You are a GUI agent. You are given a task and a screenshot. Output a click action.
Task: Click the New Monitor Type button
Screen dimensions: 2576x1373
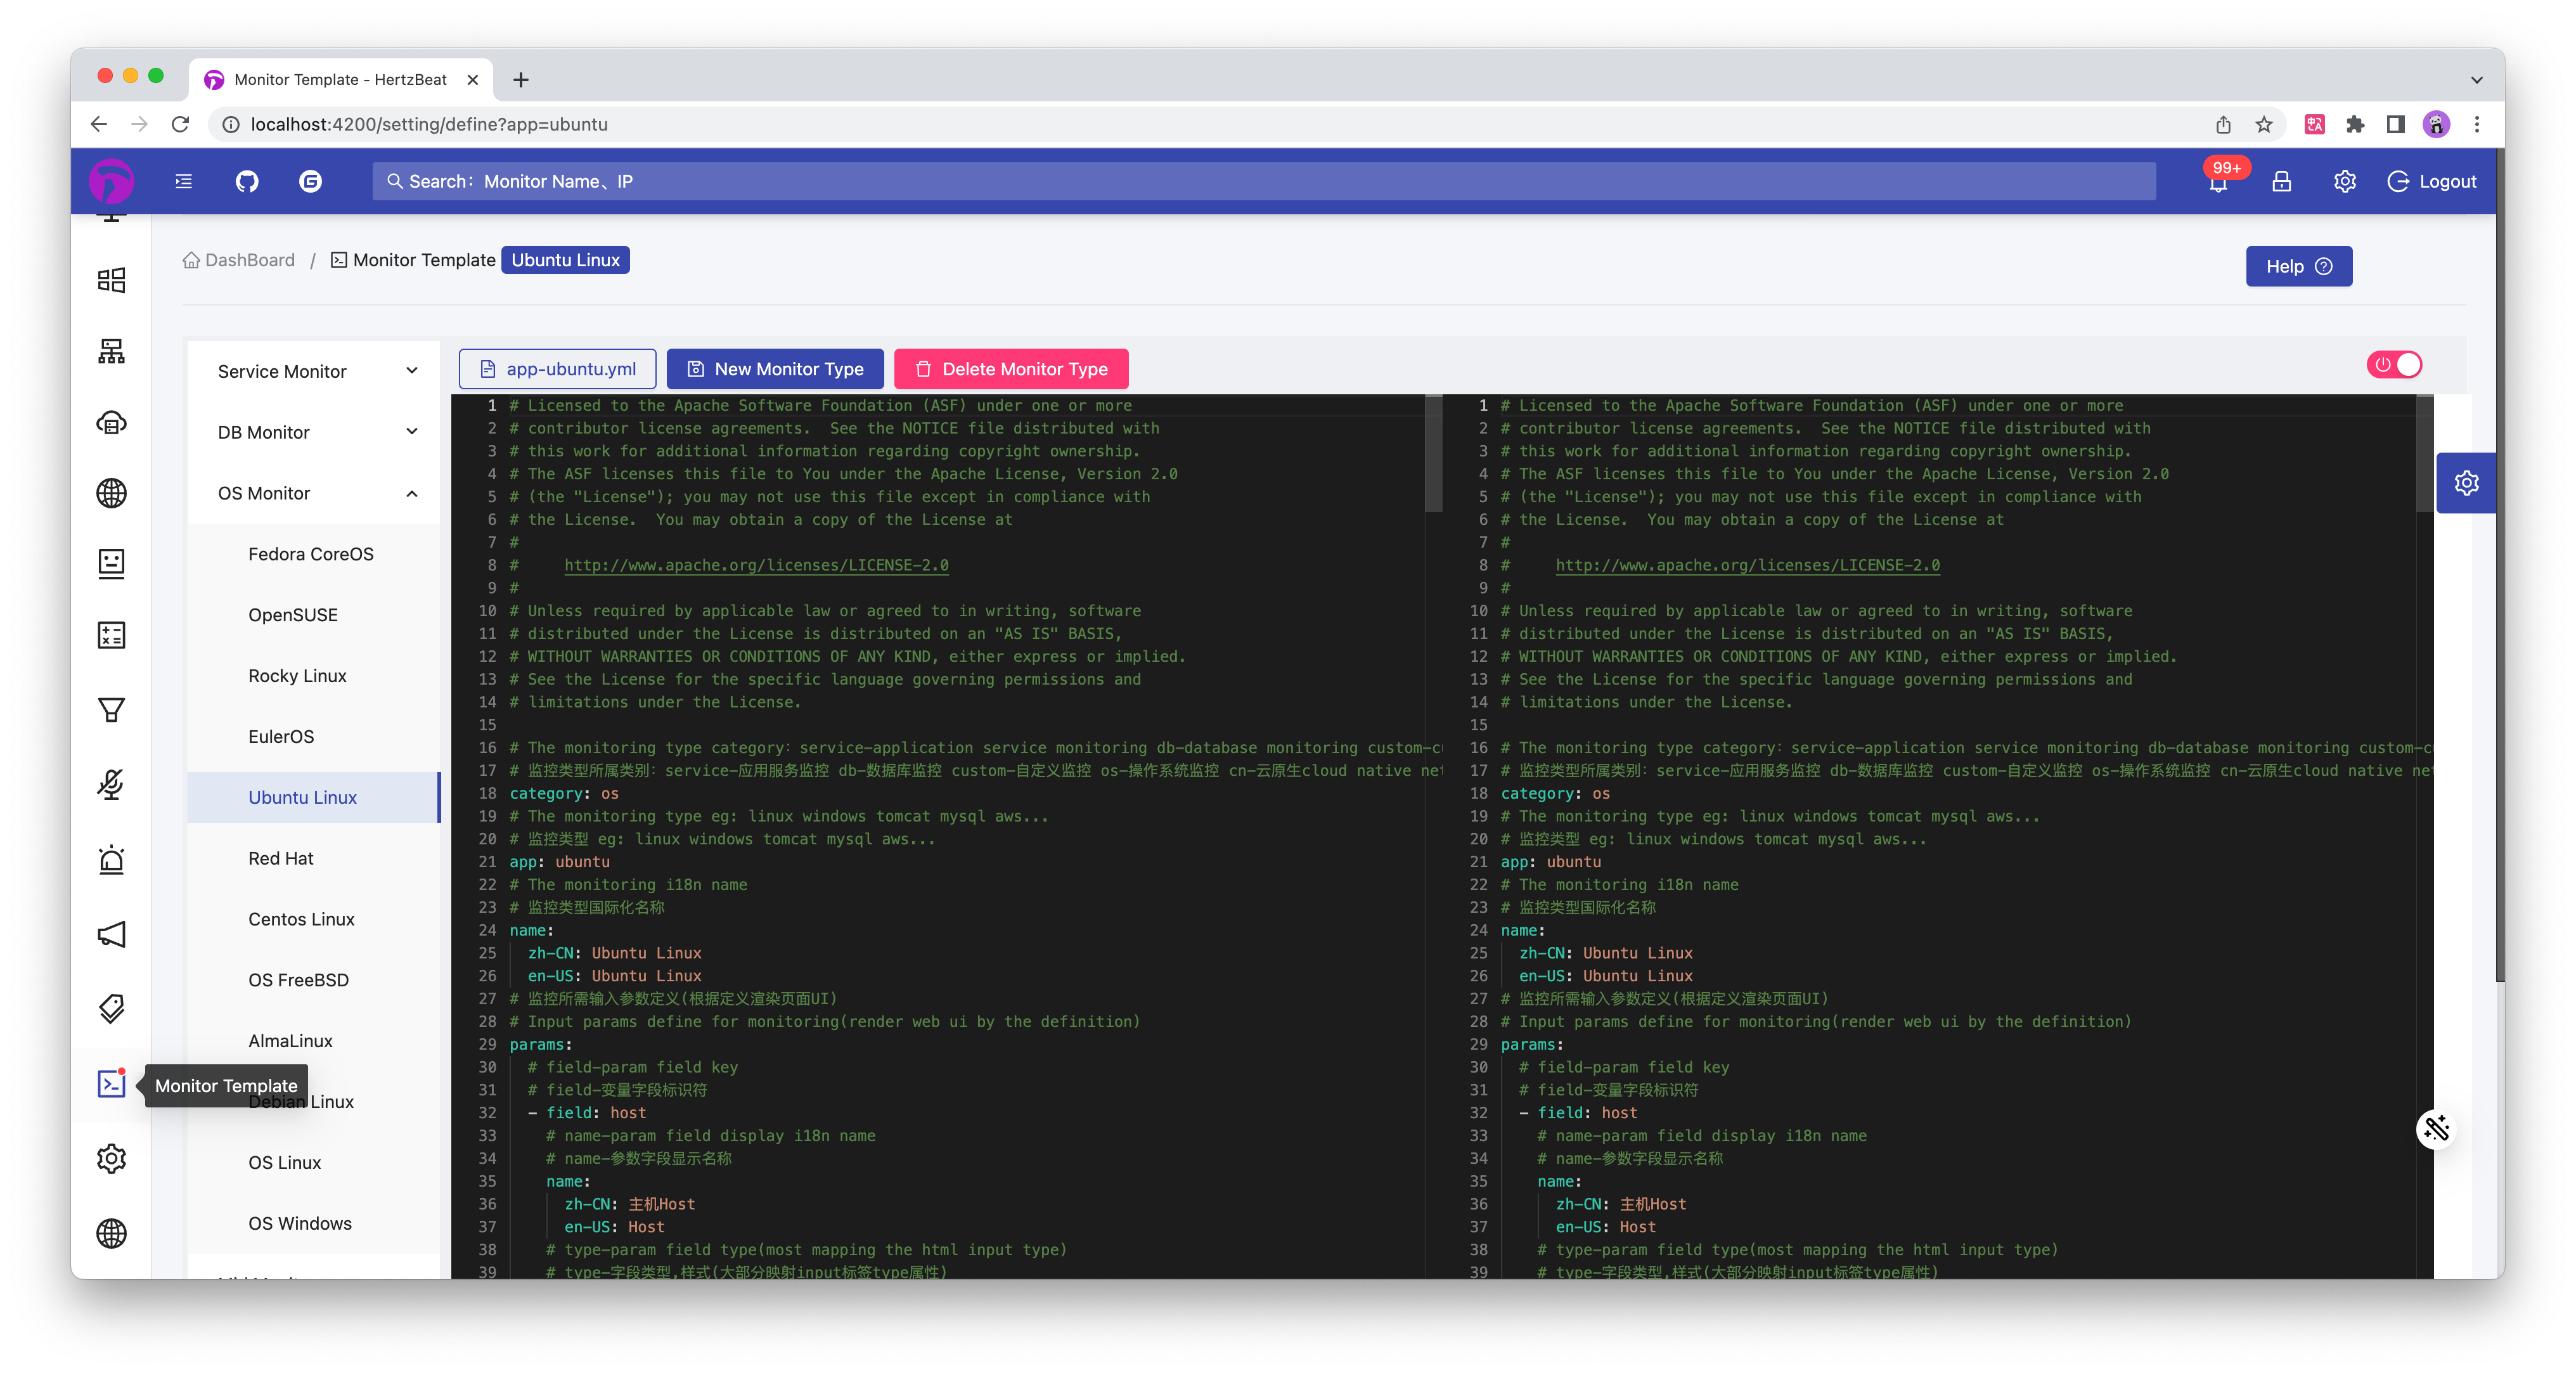tap(775, 369)
